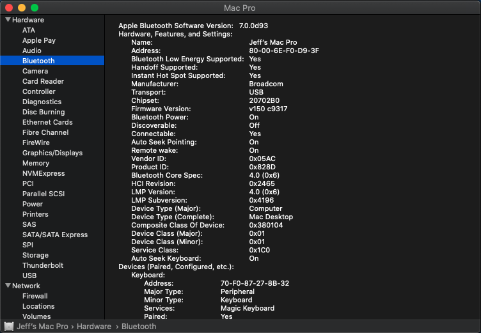
Task: Click the green zoom window button
Action: 35,8
